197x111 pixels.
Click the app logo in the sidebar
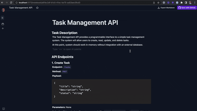click(3, 10)
